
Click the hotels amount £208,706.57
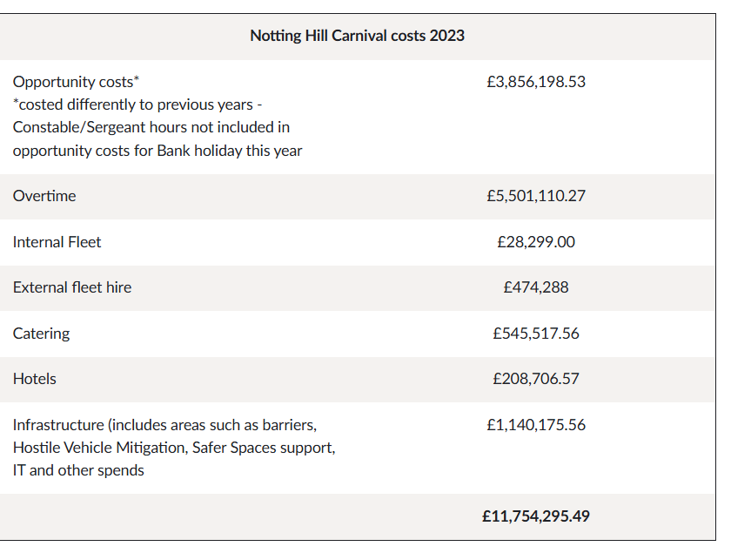pyautogui.click(x=536, y=379)
